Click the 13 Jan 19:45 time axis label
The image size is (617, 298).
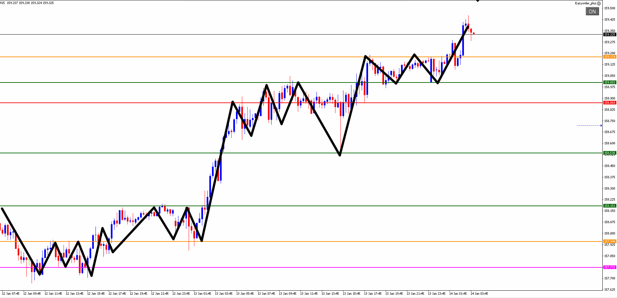pos(394,294)
